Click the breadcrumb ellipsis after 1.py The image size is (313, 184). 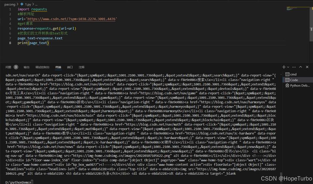[36, 4]
